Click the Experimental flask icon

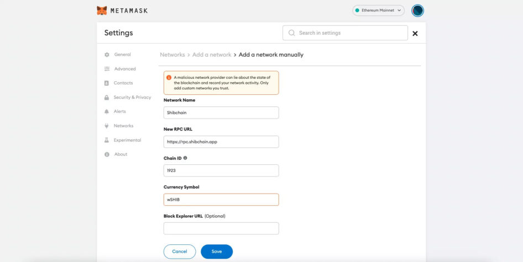tap(107, 140)
